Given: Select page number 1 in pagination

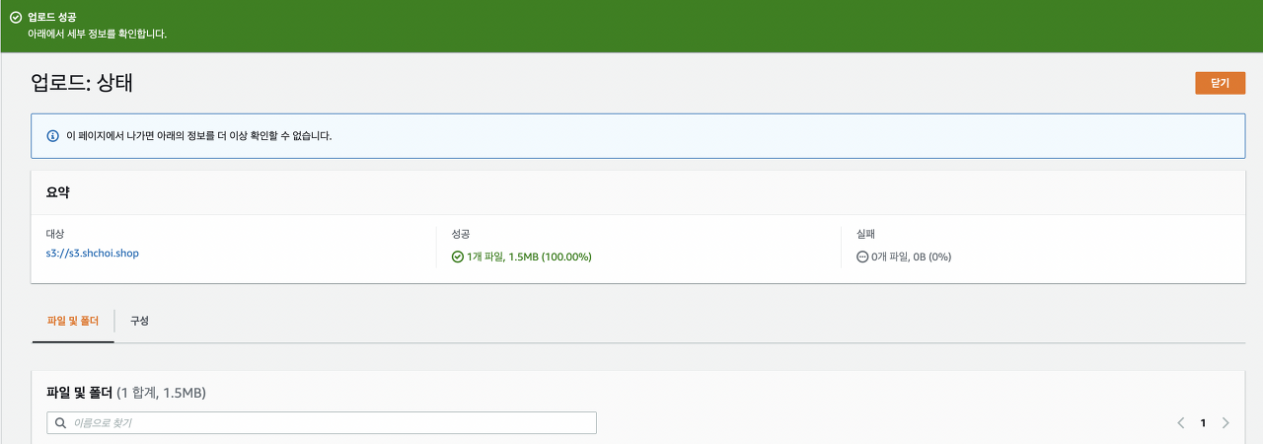Looking at the screenshot, I should tap(1203, 422).
